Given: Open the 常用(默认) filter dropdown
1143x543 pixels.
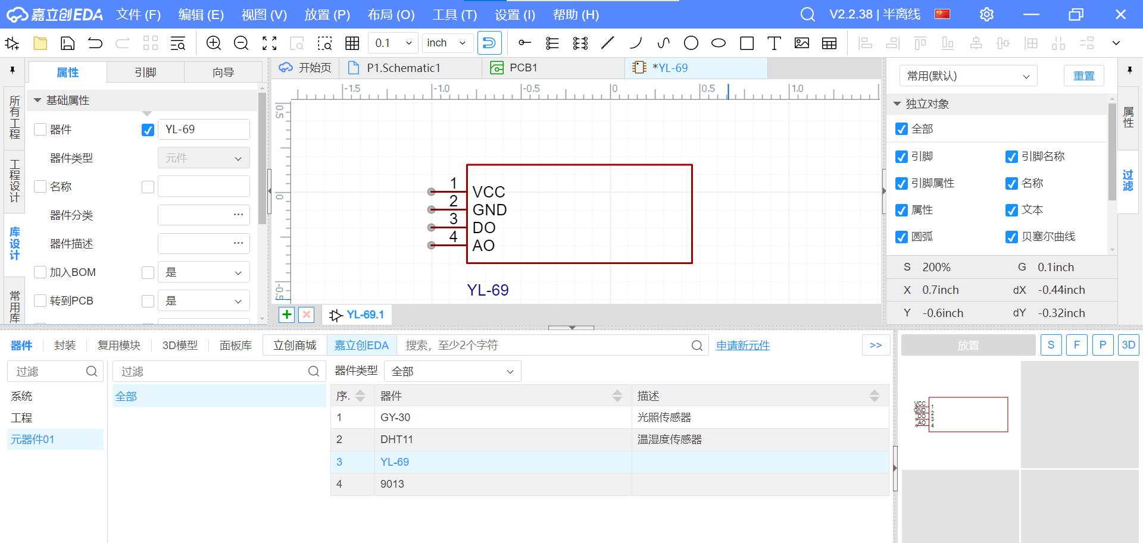Looking at the screenshot, I should click(968, 76).
